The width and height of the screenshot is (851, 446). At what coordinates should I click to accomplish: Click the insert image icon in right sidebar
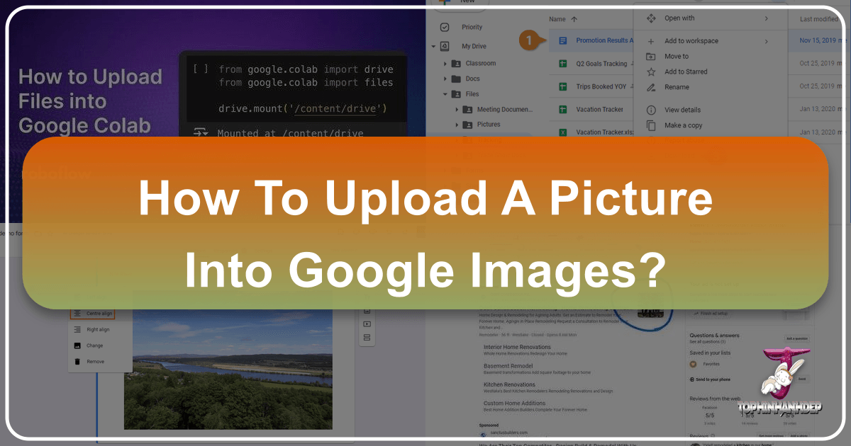[367, 311]
